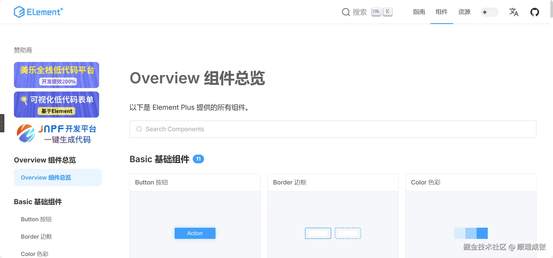Open Color 色彩 in the sidebar
The height and width of the screenshot is (258, 553).
(35, 254)
